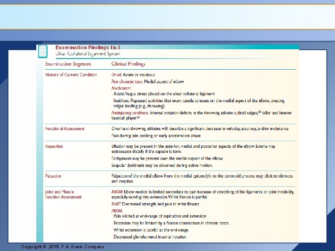Screen dimensions: 335x251
Task: Select 'Joint and Muscle Function Assessment' label
Action: pos(63,194)
